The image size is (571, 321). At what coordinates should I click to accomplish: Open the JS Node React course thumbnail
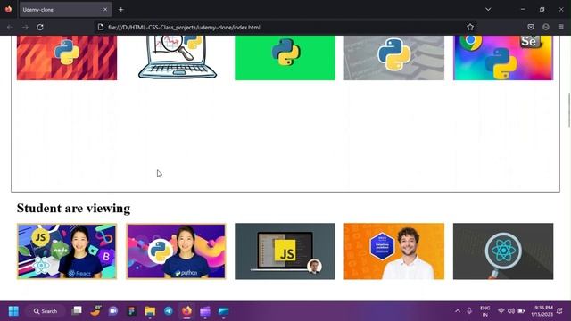click(x=67, y=251)
